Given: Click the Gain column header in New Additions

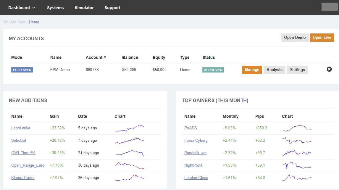Looking at the screenshot, I should tap(54, 116).
